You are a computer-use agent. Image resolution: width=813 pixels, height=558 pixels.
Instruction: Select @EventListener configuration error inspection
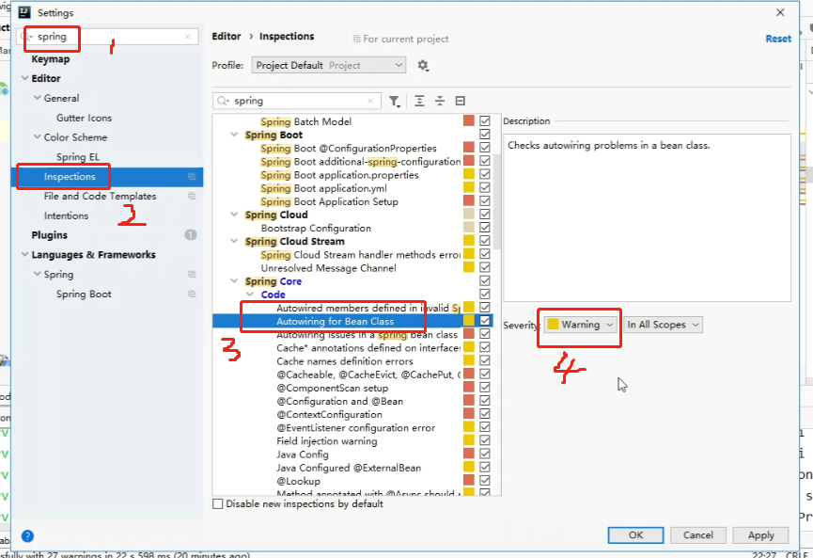click(355, 428)
